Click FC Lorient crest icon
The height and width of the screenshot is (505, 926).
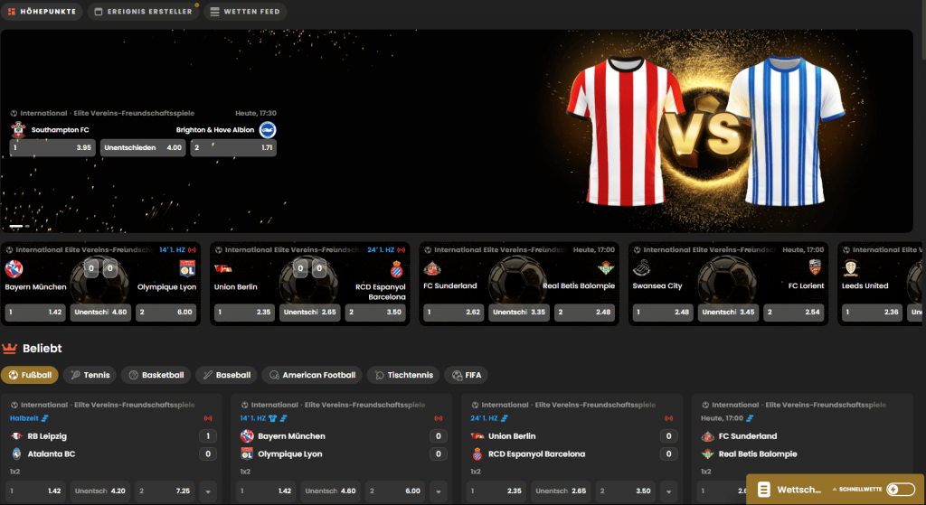[x=815, y=267]
